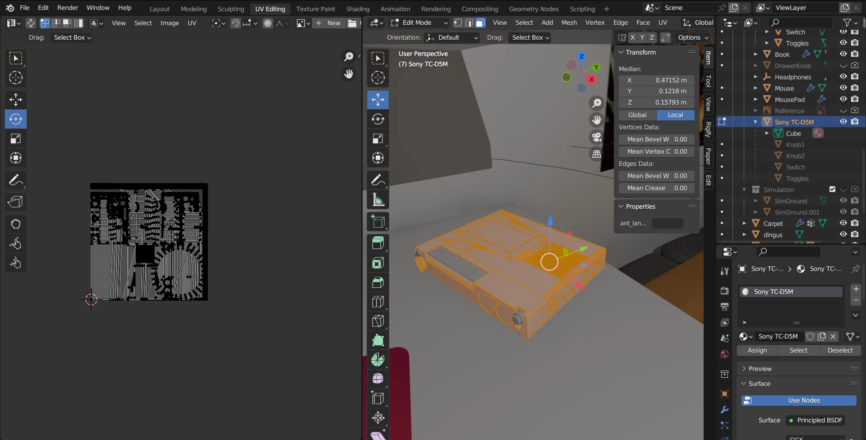This screenshot has width=866, height=440.
Task: Select the Add Cube tool
Action: [x=378, y=222]
